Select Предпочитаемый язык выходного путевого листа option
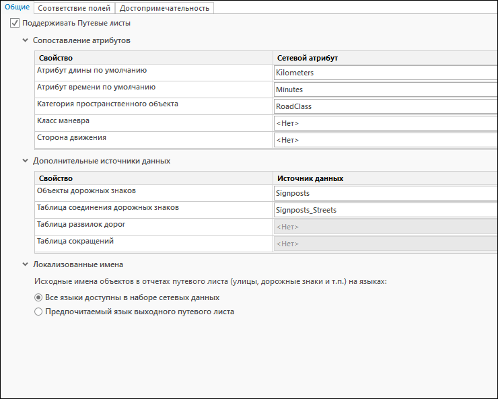The width and height of the screenshot is (498, 399). [x=38, y=312]
